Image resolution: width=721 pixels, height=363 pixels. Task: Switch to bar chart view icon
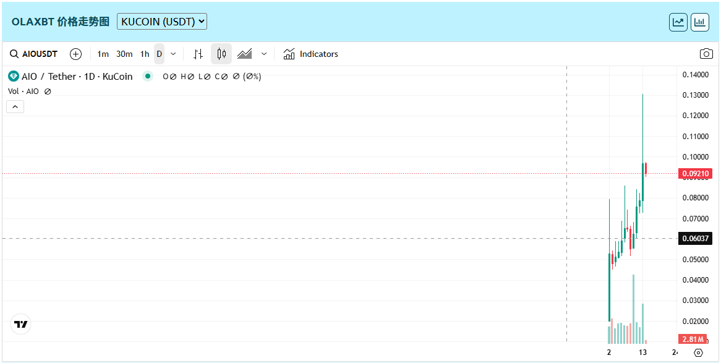pyautogui.click(x=700, y=22)
